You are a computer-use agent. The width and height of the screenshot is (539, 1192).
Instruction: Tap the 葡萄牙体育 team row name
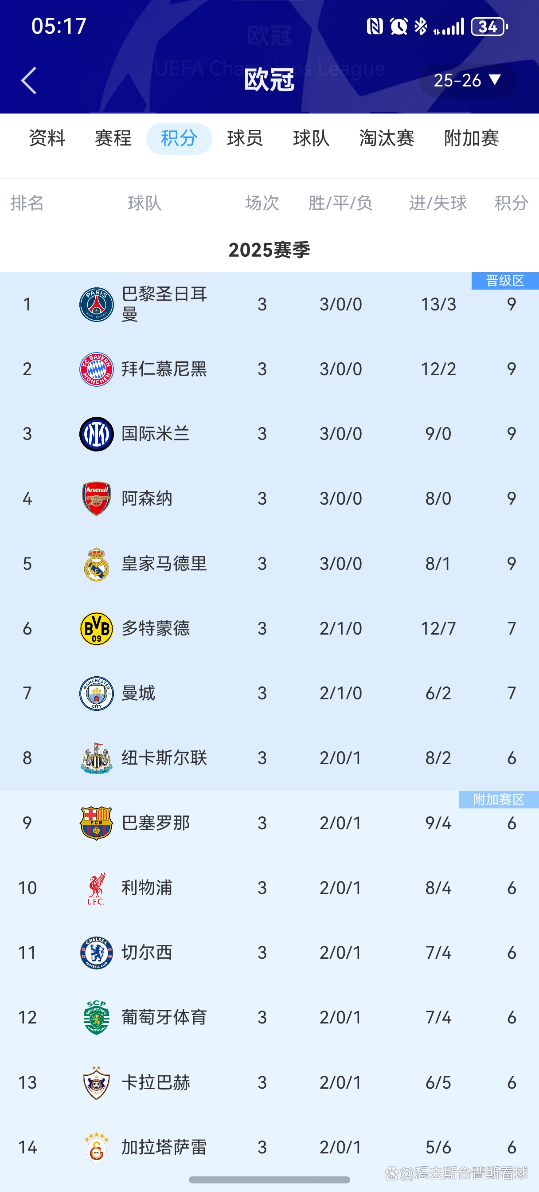coord(164,1018)
